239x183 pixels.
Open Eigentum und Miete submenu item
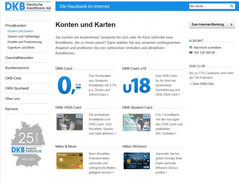point(21,48)
